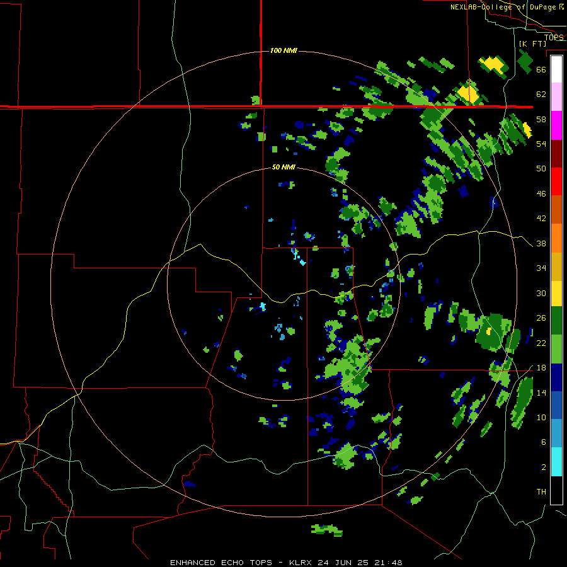The image size is (567, 567).
Task: Click the black TH threshold band in the legend
Action: 556,490
